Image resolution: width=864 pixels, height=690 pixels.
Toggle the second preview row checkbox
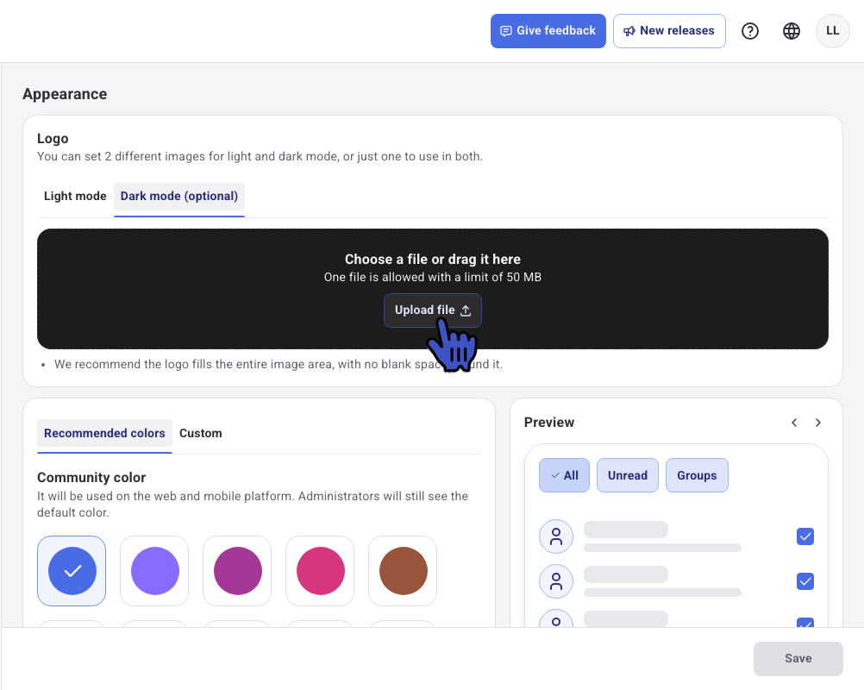point(805,581)
